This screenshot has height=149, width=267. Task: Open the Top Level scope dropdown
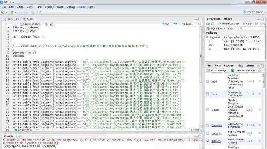click(x=23, y=130)
